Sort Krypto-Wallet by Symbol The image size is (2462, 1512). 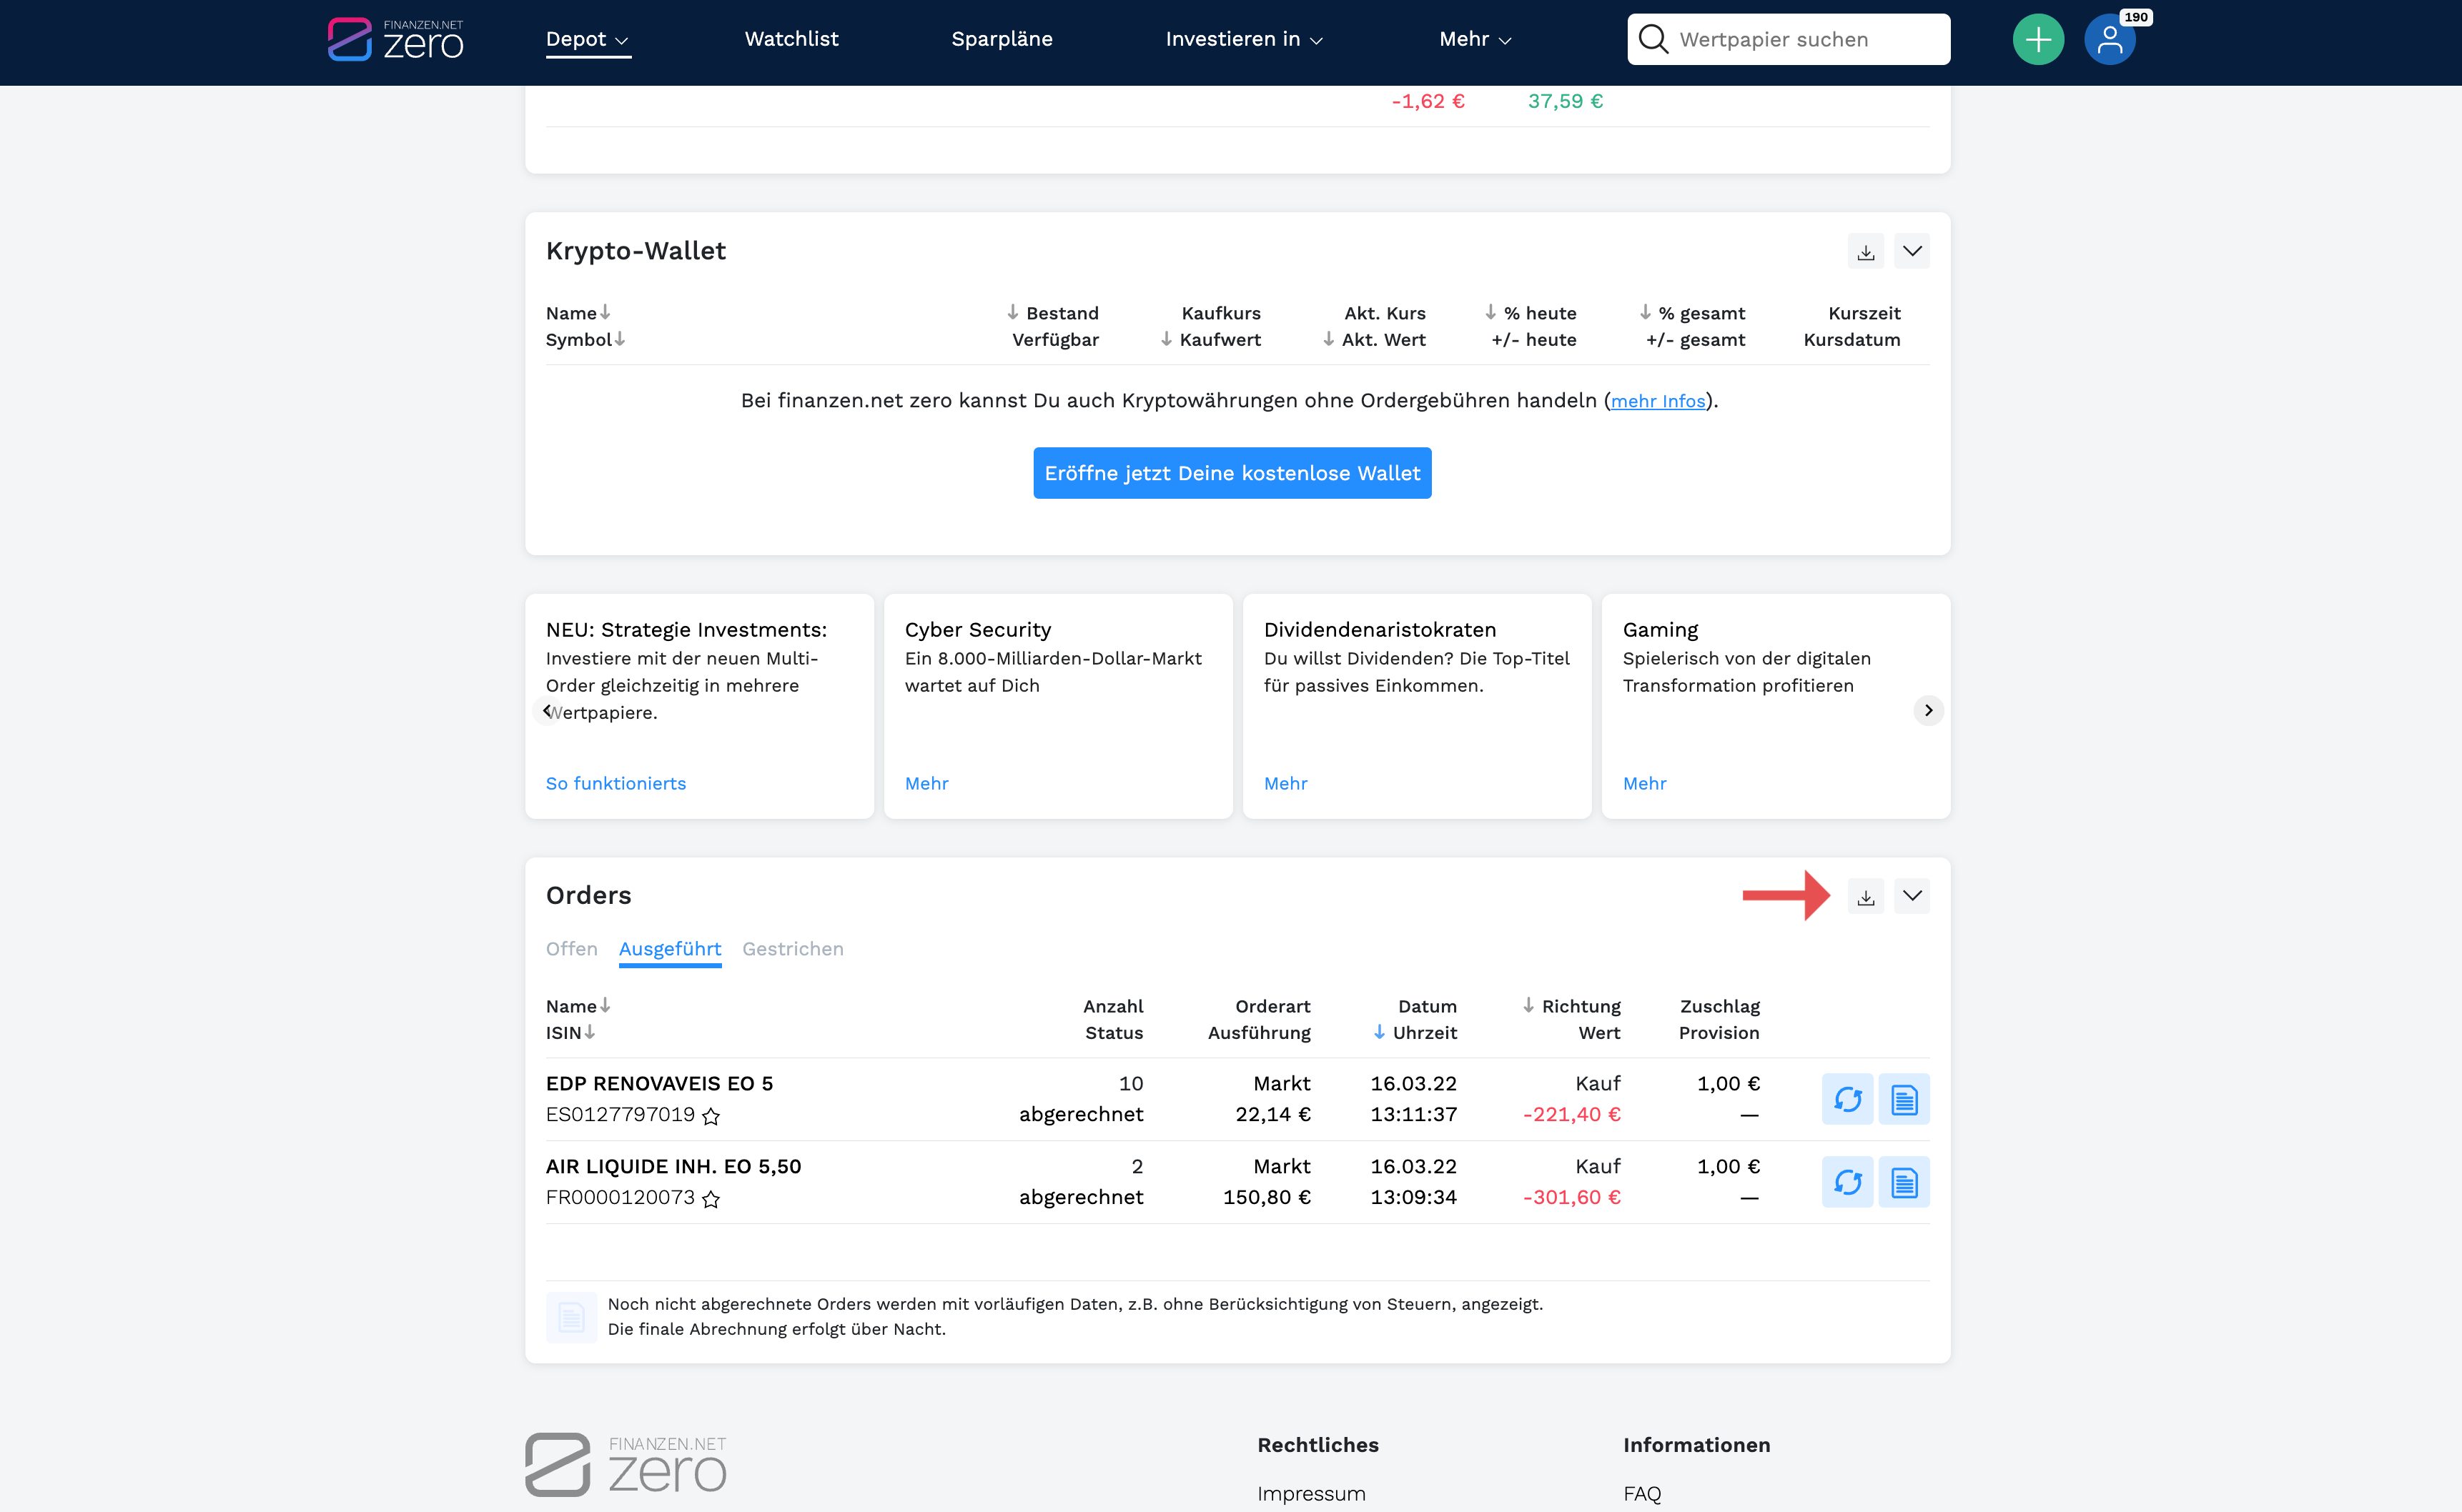click(x=585, y=339)
